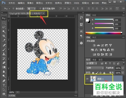Toggle lock position icon

click(x=101, y=73)
